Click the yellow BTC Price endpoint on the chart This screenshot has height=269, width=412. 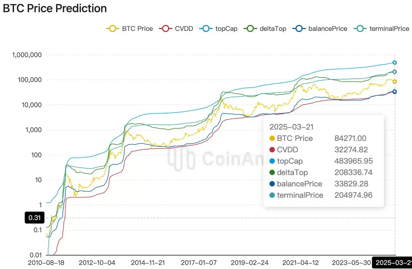point(395,81)
